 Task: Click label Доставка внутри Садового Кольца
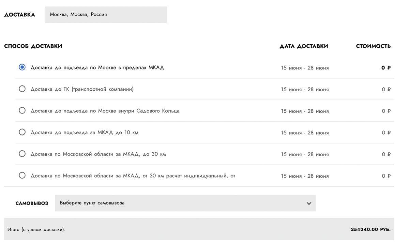105,111
